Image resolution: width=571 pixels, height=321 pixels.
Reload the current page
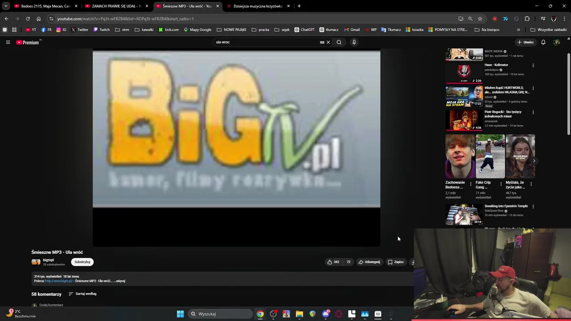[x=28, y=19]
